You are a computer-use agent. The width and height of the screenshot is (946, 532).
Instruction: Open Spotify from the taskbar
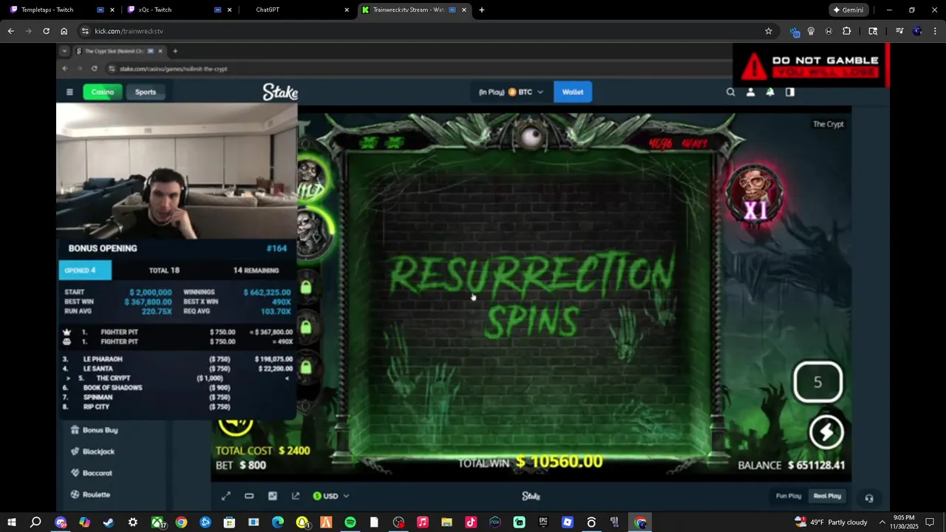tap(350, 522)
